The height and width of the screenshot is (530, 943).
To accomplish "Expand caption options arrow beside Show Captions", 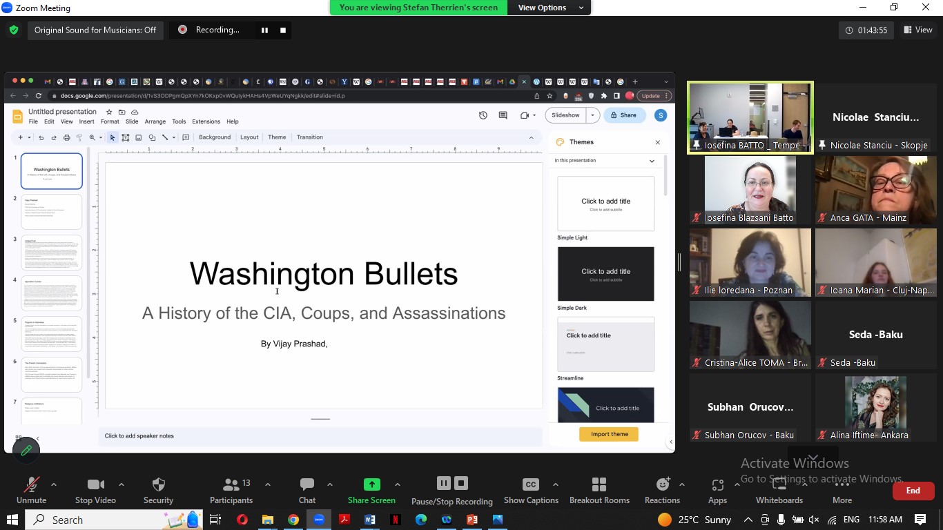I will (x=556, y=484).
